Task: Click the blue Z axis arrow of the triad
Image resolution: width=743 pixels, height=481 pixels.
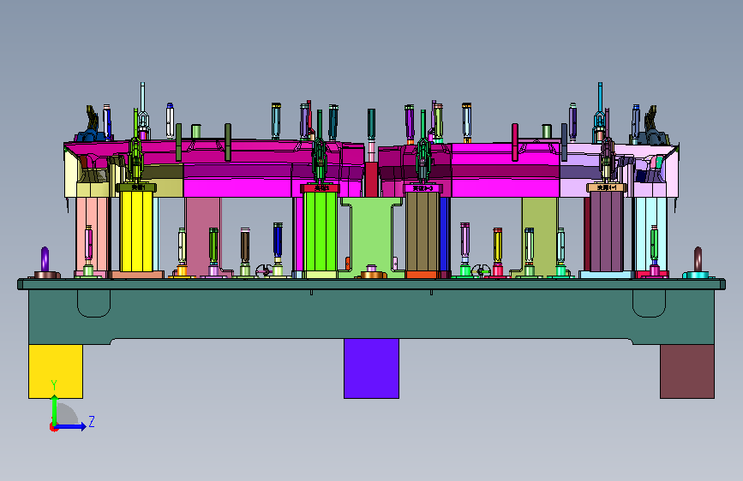Action: tap(71, 426)
